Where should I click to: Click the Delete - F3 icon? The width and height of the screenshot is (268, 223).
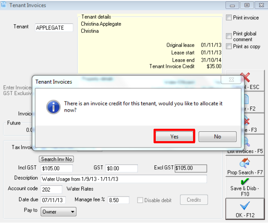[246, 121]
